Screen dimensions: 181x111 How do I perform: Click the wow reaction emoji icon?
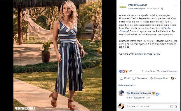[x=126, y=71]
